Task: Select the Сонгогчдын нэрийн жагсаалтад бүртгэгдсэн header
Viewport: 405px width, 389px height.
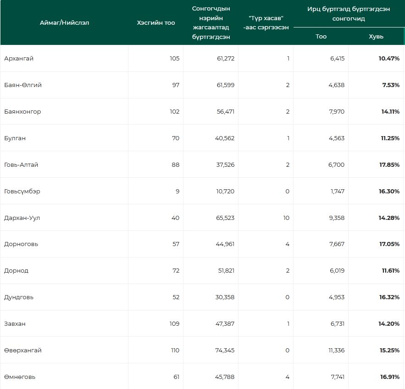Action: click(x=211, y=23)
